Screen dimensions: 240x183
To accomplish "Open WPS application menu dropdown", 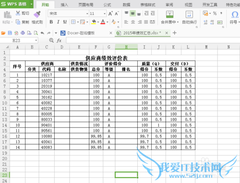I will click(x=31, y=4).
